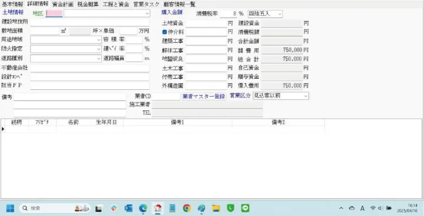This screenshot has width=424, height=216.
Task: Click the 仲介料 amount field
Action: point(206,33)
